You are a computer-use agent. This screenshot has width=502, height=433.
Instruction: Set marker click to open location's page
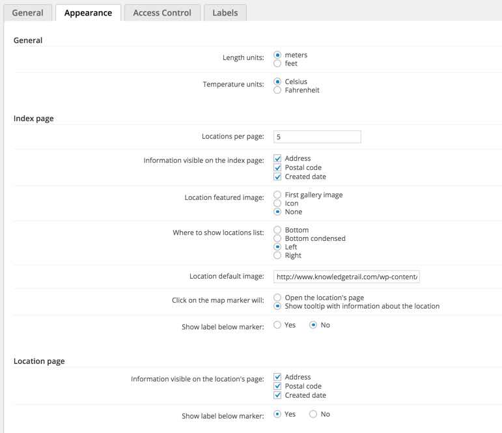click(x=277, y=298)
